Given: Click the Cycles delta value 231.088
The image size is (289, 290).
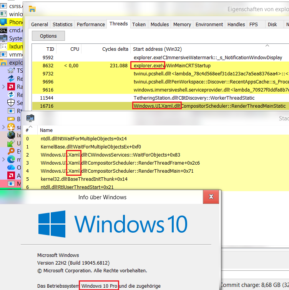Looking at the screenshot, I should point(119,66).
